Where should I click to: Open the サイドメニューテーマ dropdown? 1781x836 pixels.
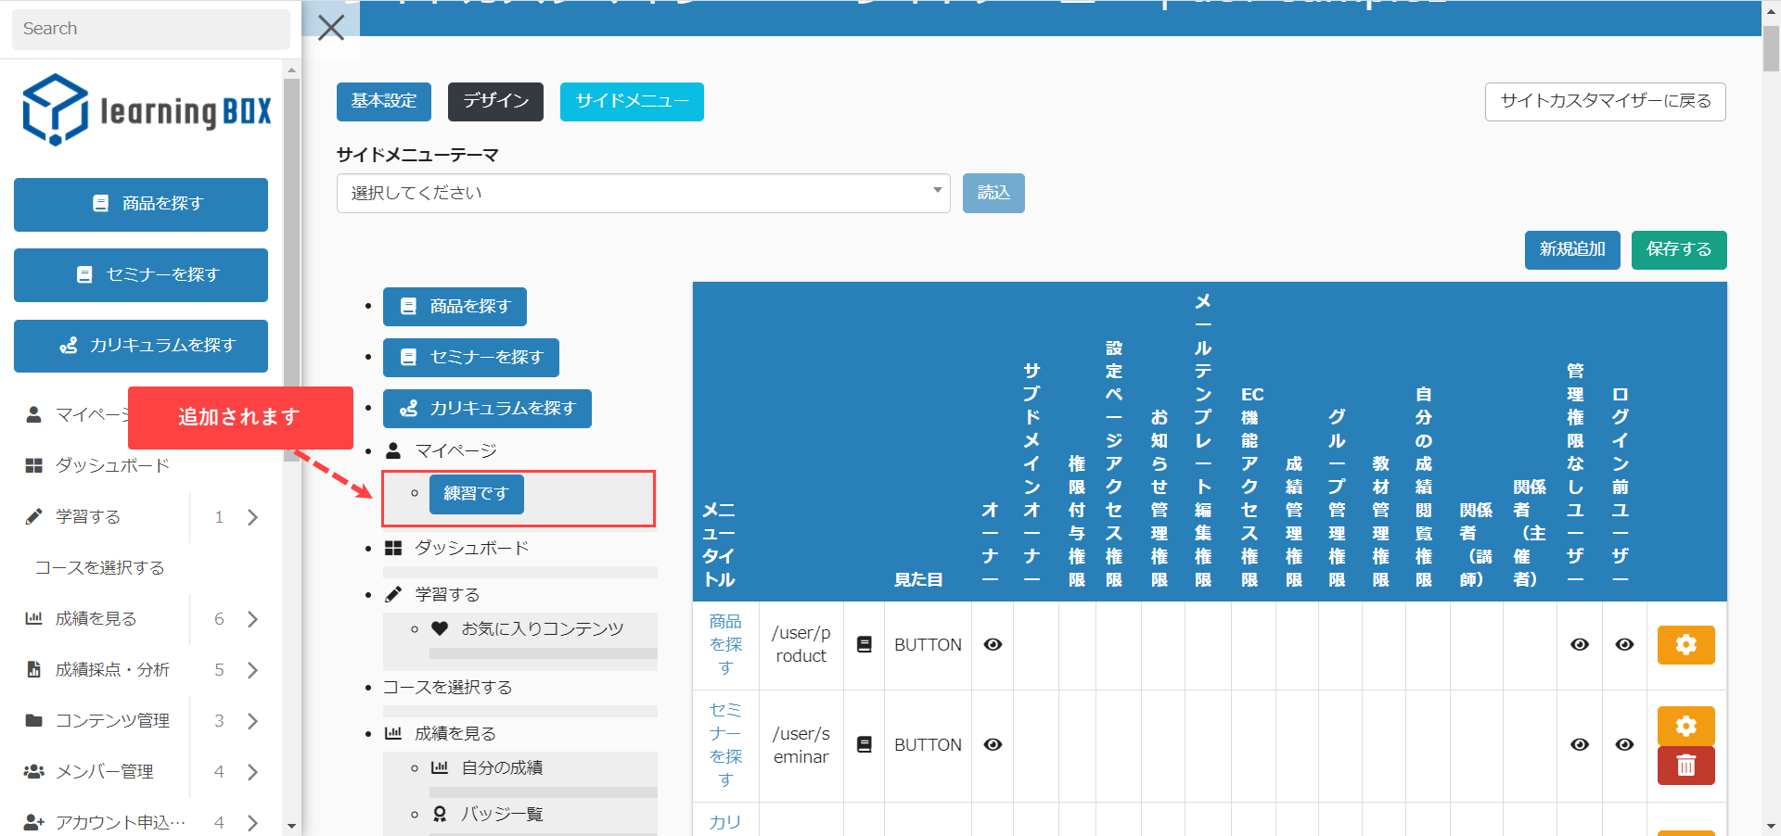(643, 193)
